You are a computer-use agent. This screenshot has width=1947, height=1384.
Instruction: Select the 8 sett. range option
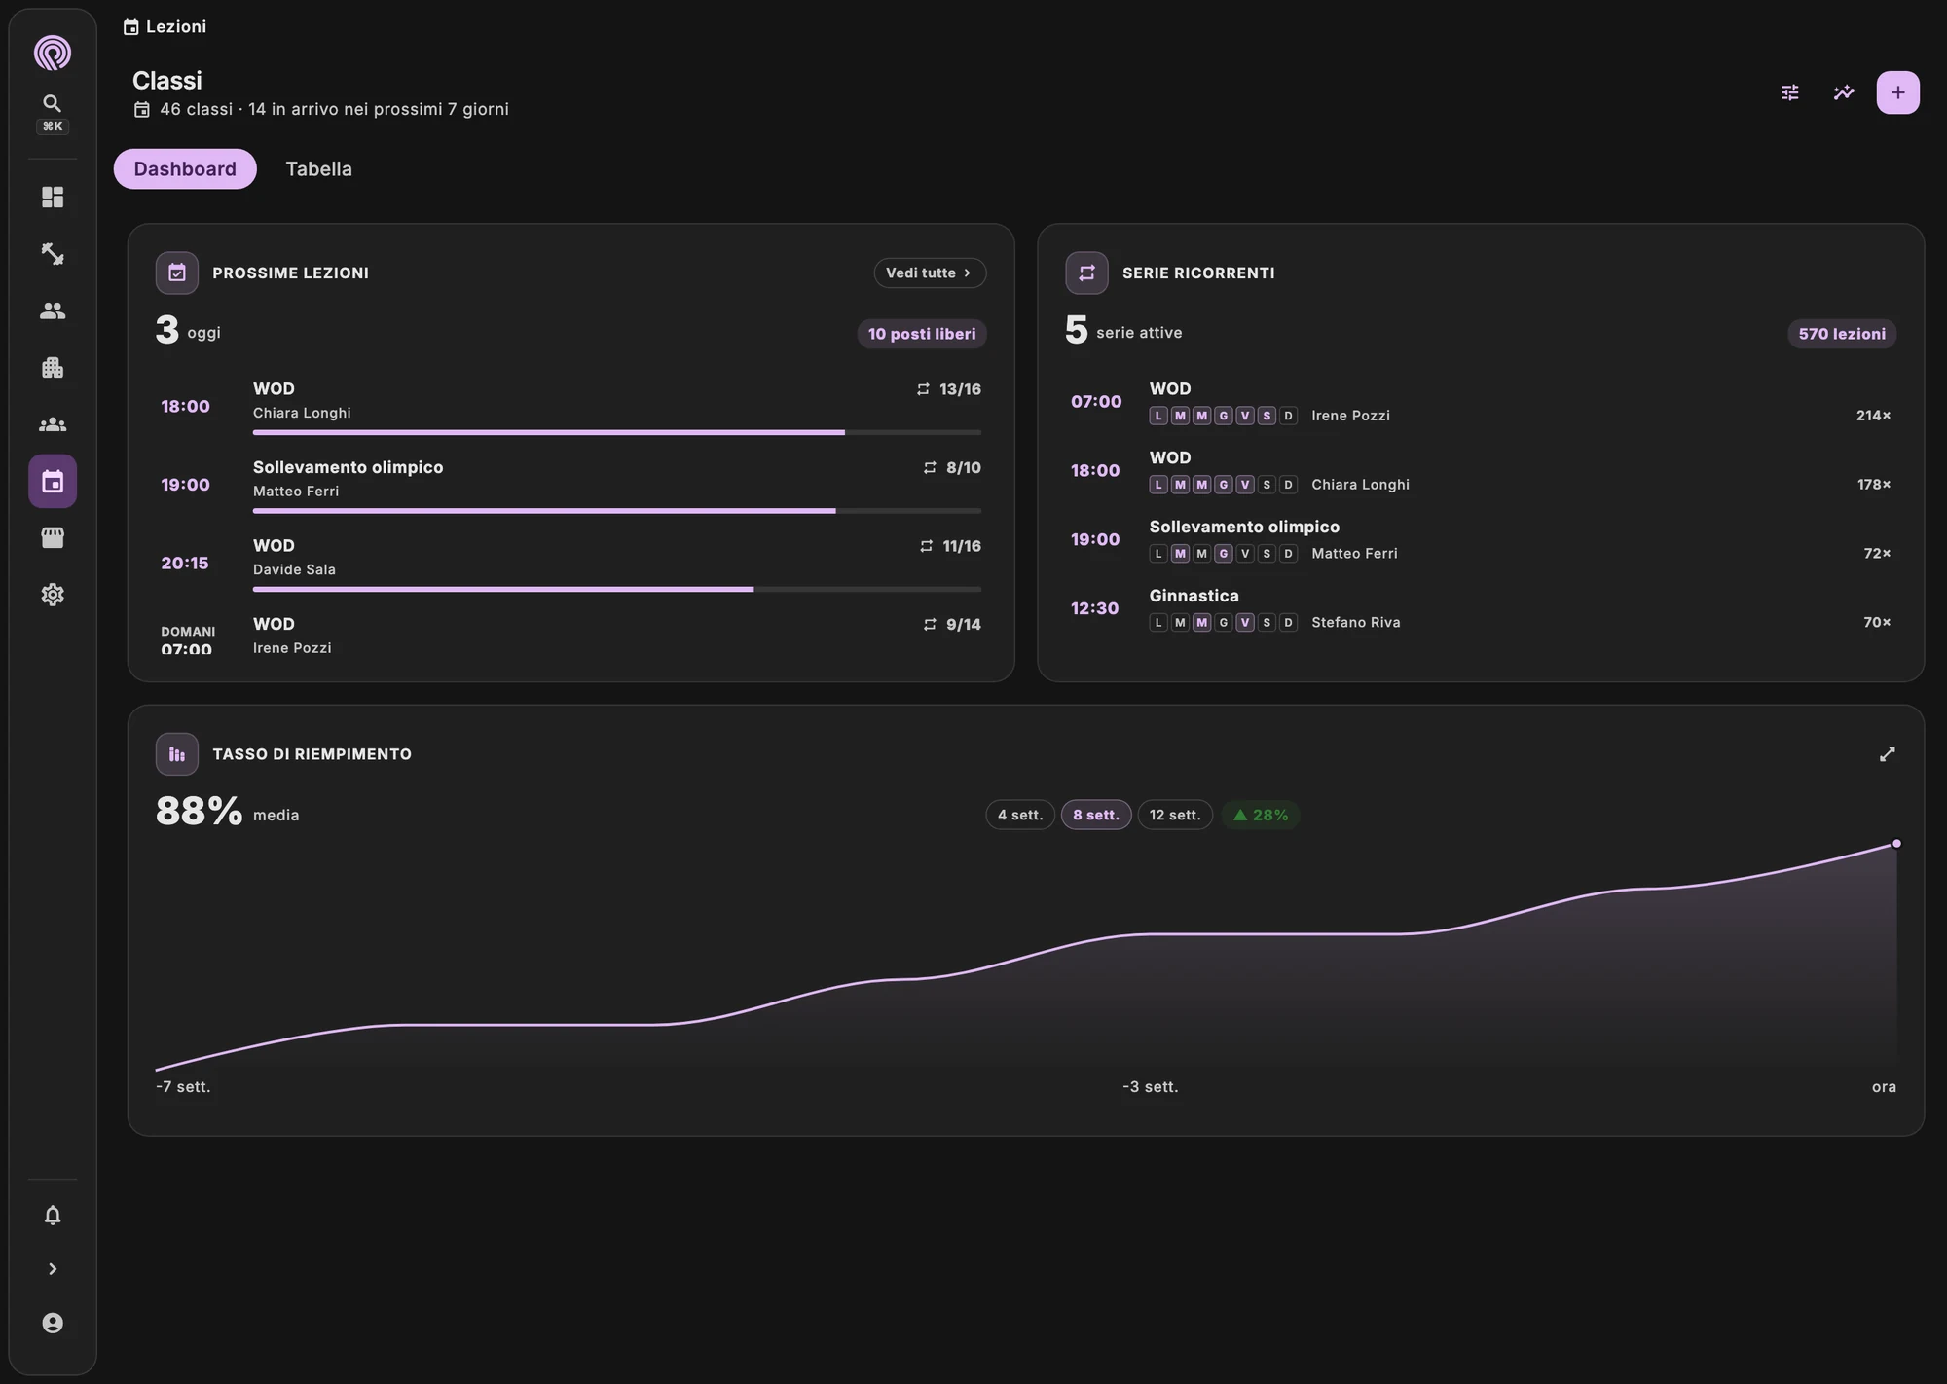click(1096, 815)
